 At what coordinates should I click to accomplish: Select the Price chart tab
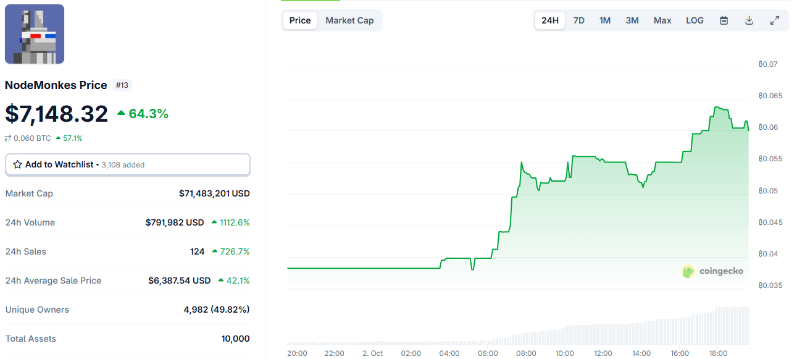coord(300,20)
